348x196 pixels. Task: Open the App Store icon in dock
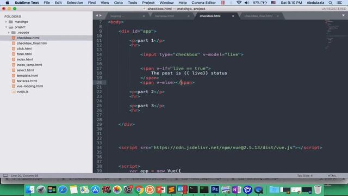point(96,189)
